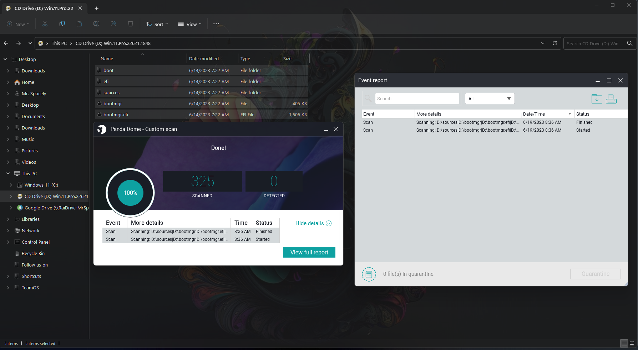Close the Panda Dome Custom scan window
Viewport: 638px width, 350px height.
(x=336, y=129)
